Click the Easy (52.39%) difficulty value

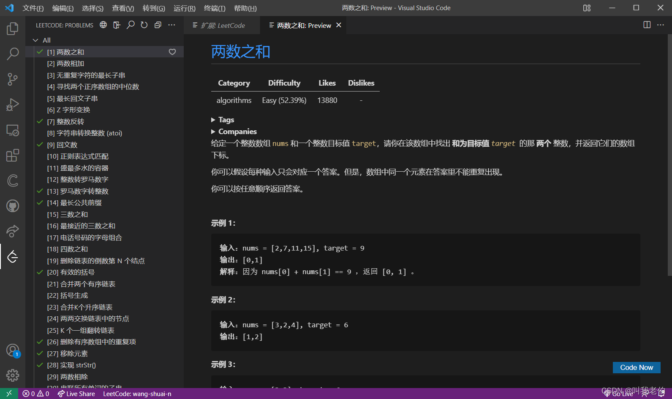click(x=284, y=100)
